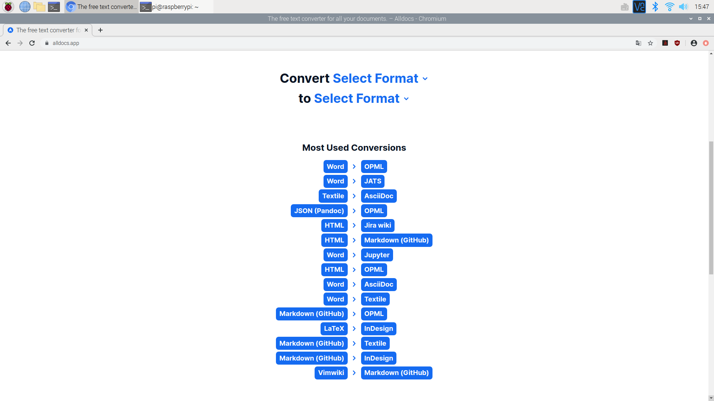The width and height of the screenshot is (714, 401).
Task: Go back in browser history
Action: point(8,43)
